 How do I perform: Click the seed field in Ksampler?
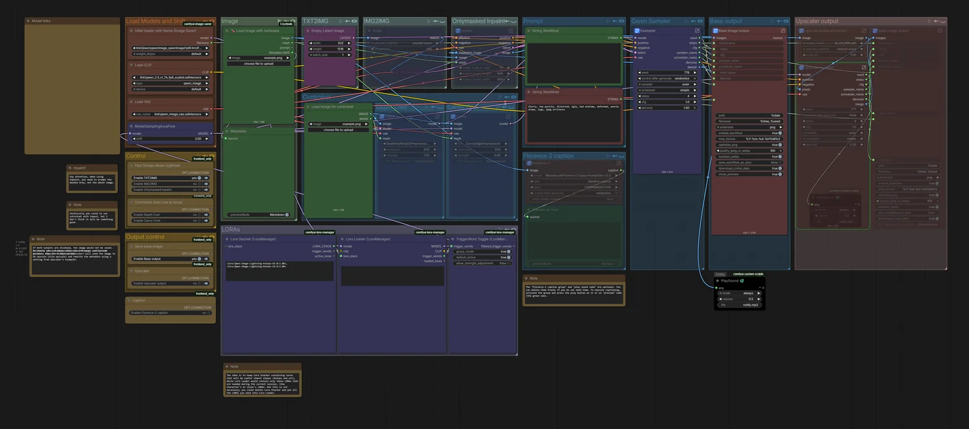pyautogui.click(x=667, y=72)
